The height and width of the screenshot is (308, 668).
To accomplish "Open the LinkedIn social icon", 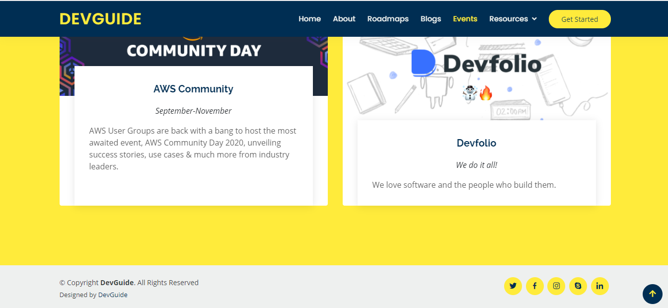I will (x=600, y=286).
